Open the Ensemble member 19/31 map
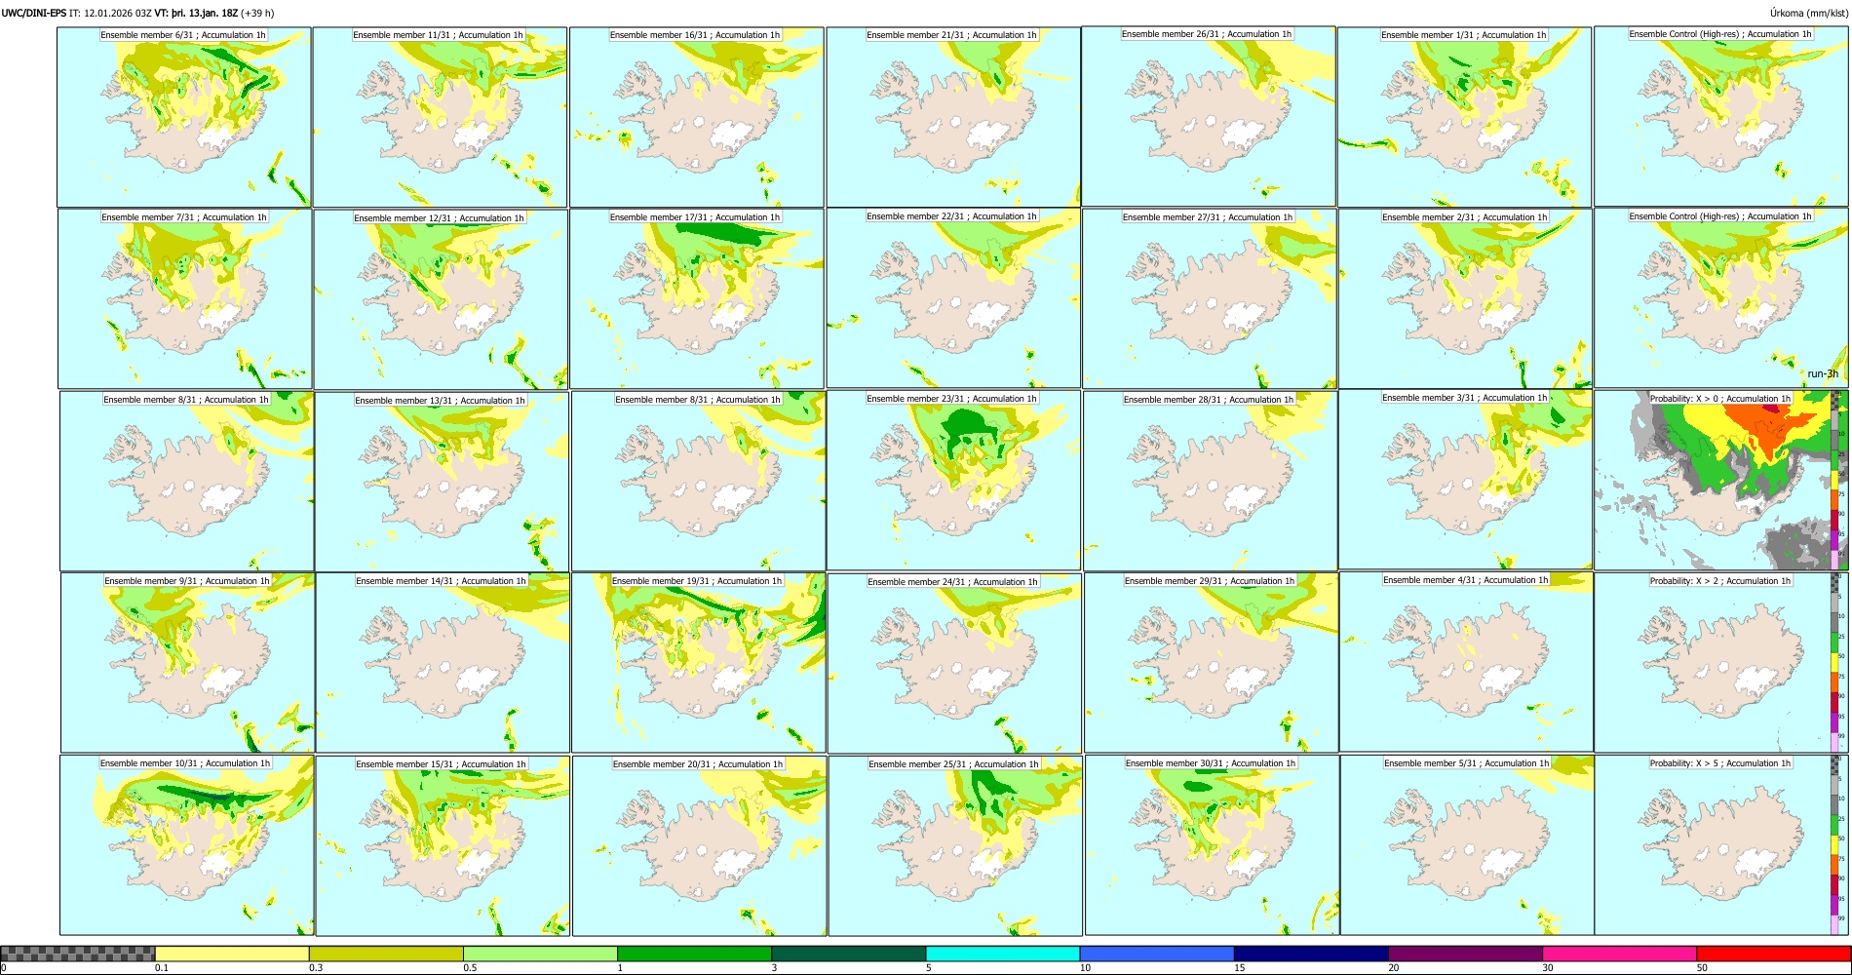The height and width of the screenshot is (975, 1852). (x=698, y=663)
